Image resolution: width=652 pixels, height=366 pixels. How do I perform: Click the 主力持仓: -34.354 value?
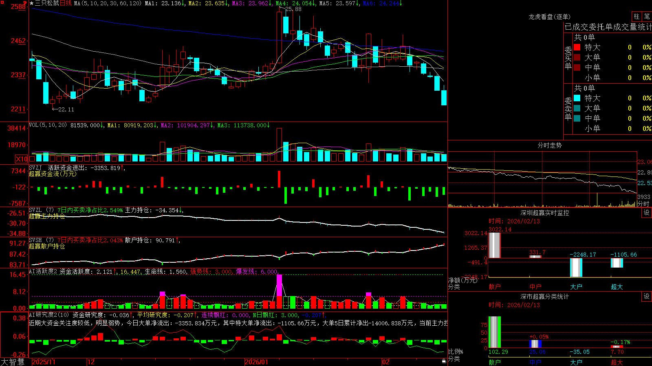pyautogui.click(x=154, y=210)
